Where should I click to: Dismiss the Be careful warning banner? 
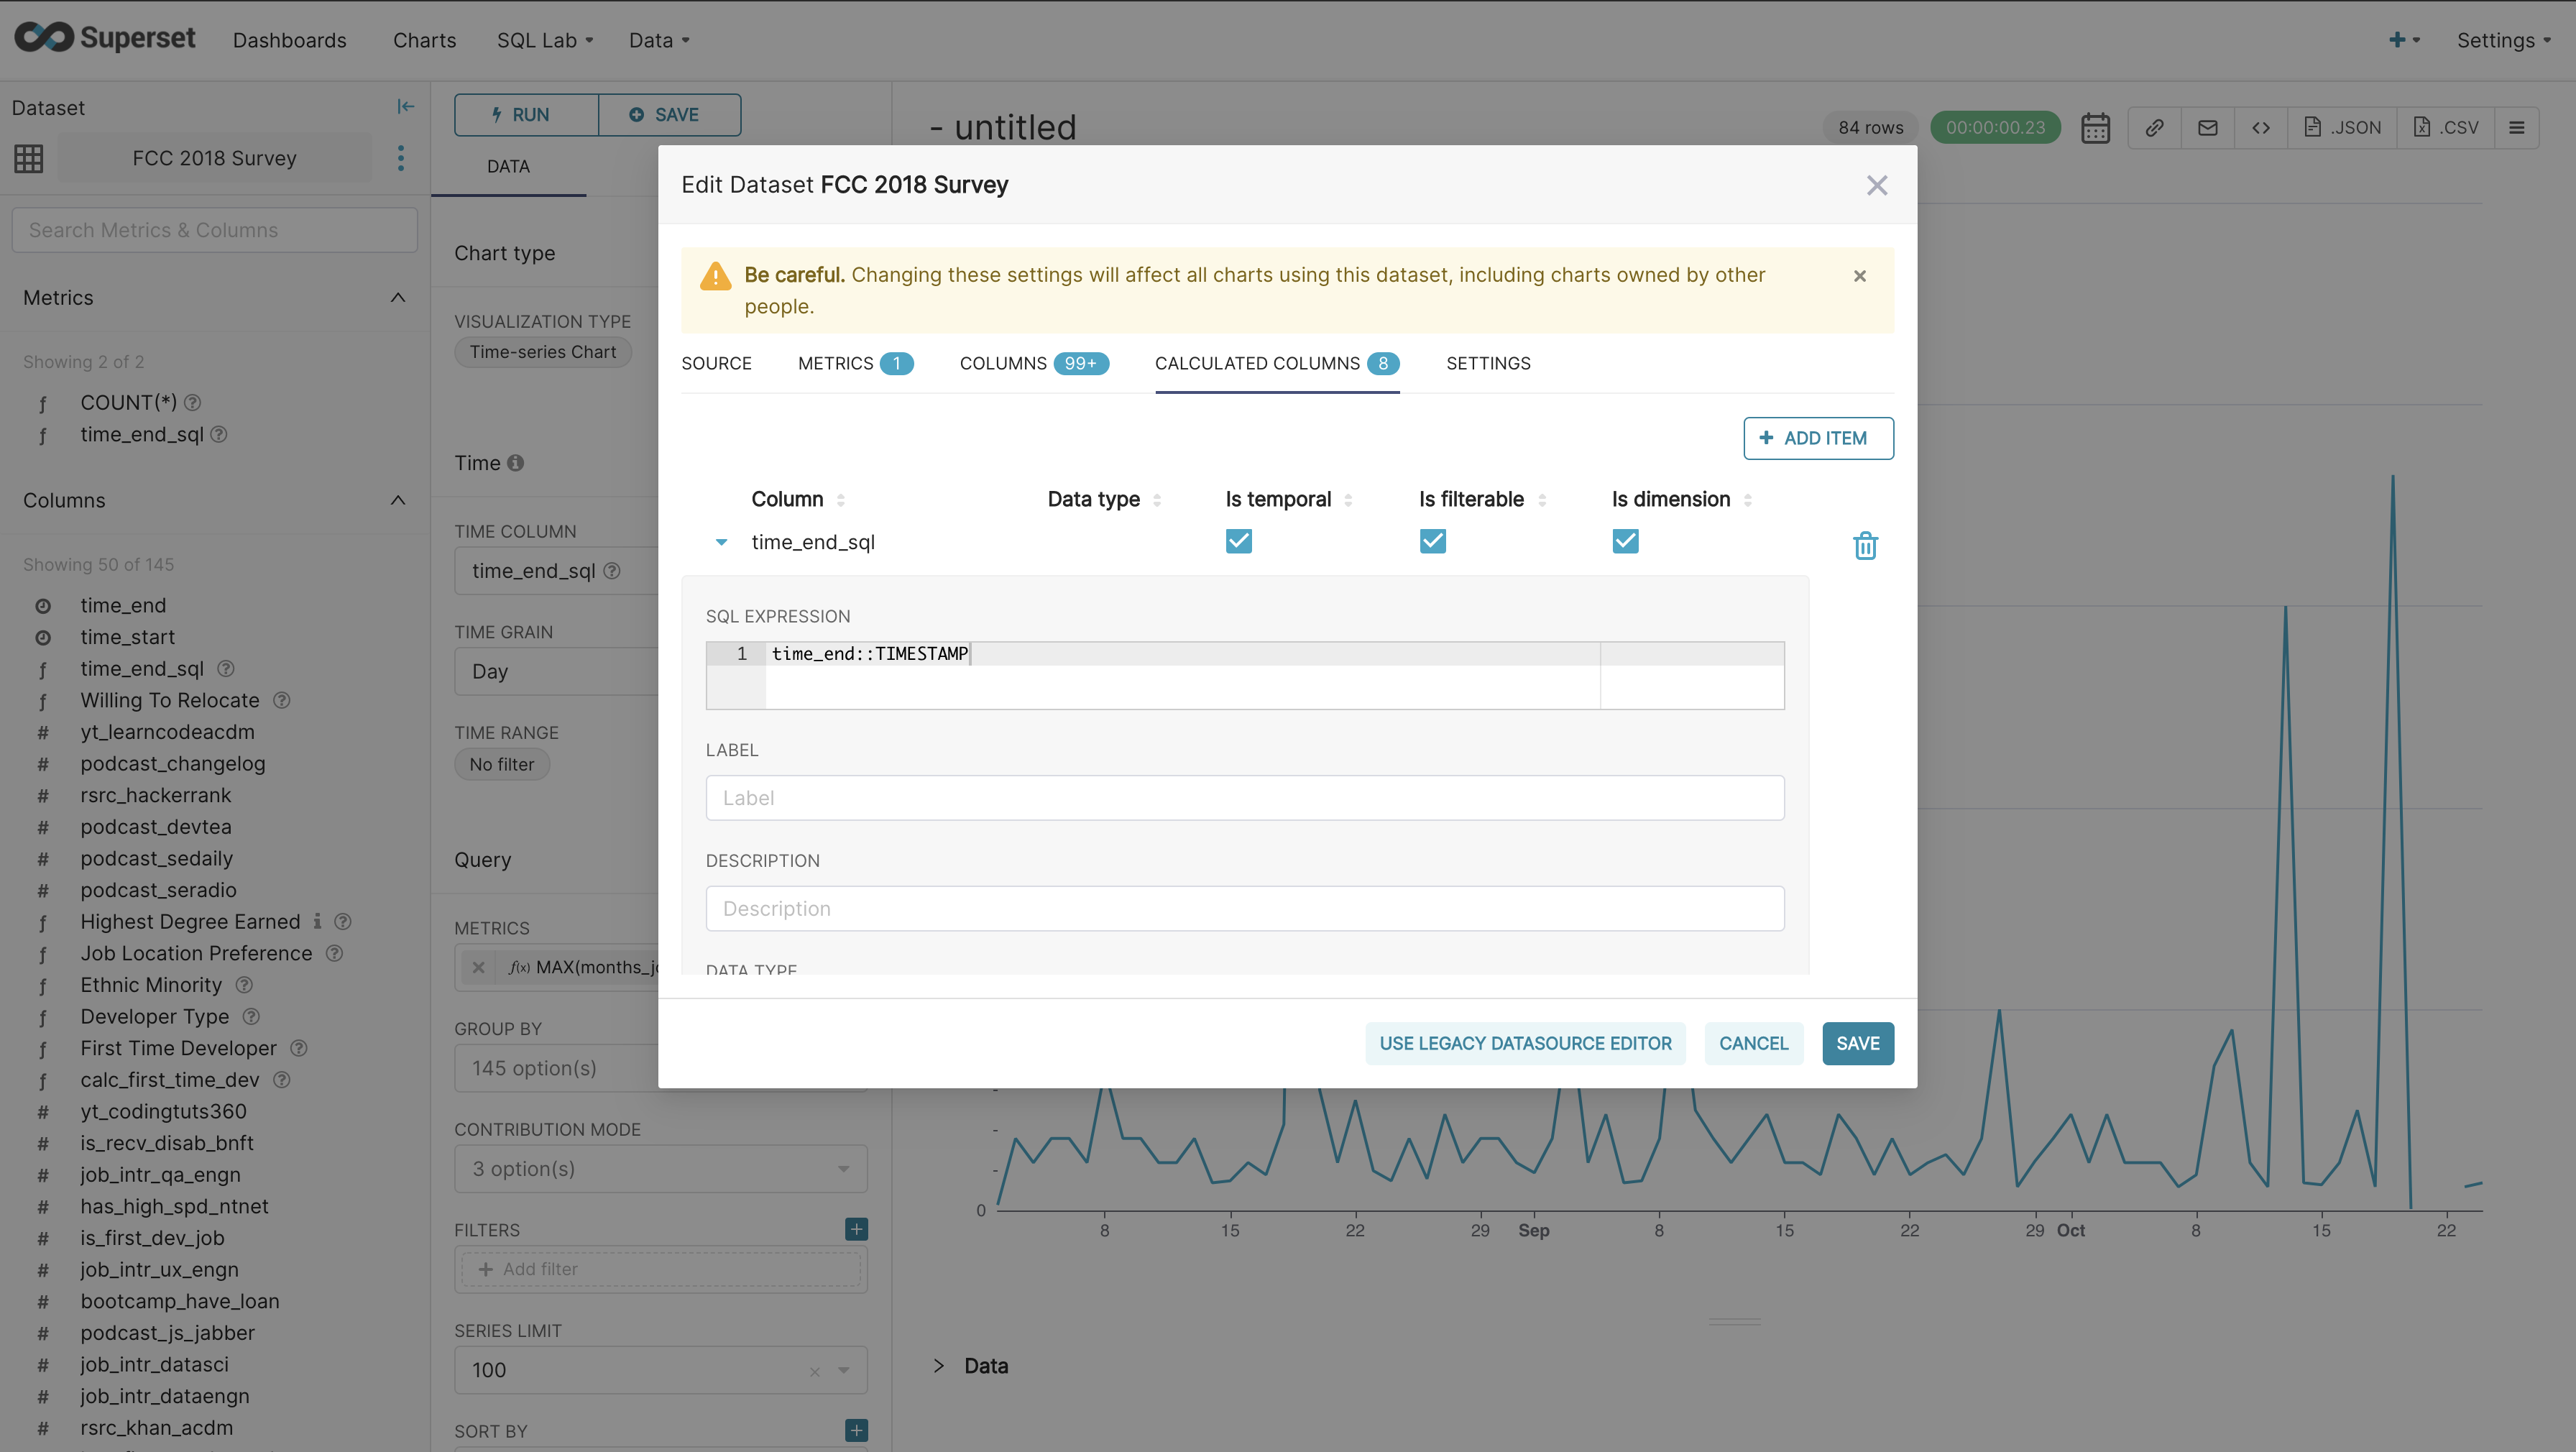[x=1860, y=276]
